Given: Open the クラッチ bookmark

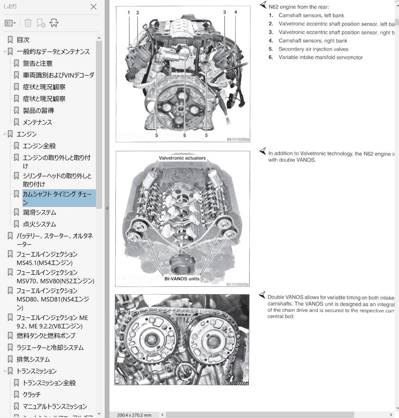Looking at the screenshot, I should [x=32, y=395].
